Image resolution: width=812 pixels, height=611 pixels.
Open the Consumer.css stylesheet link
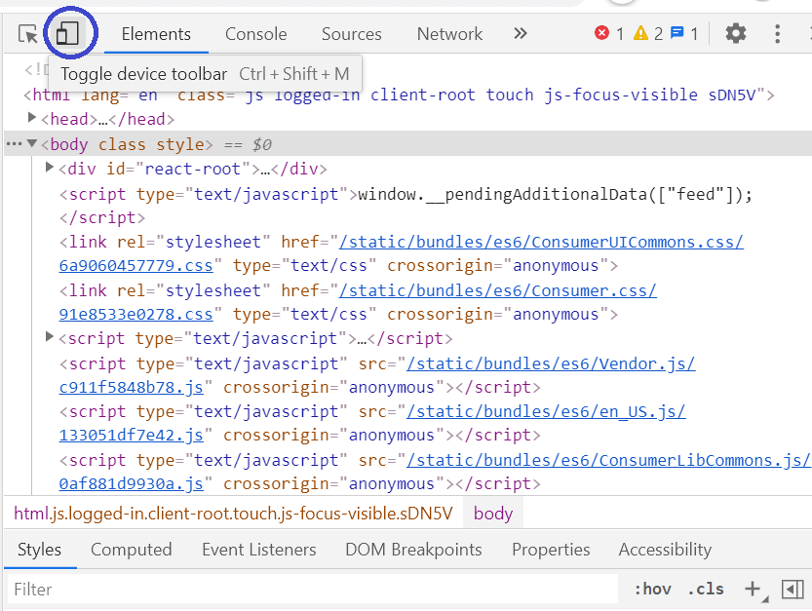498,290
